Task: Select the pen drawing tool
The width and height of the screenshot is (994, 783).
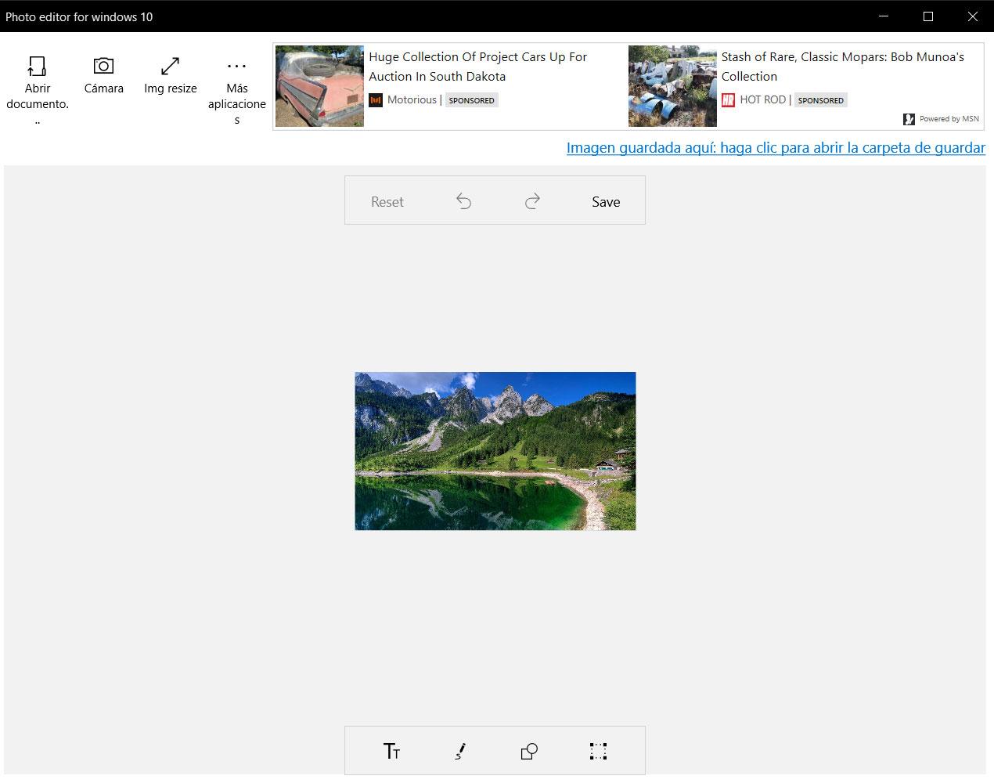Action: tap(460, 752)
